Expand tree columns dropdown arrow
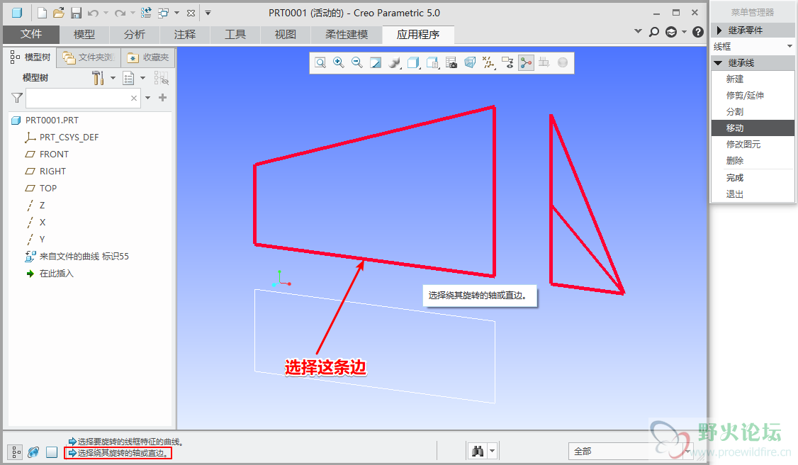 (143, 78)
